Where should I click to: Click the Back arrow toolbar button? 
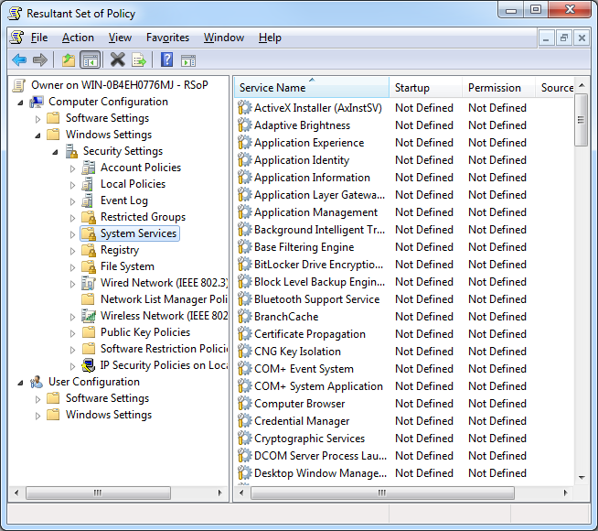(19, 60)
